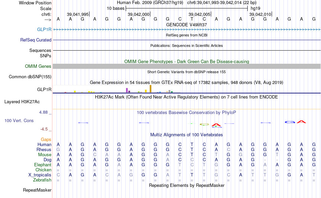This screenshot has width=321, height=198.
Task: Select the Scale track label
Action: tap(46, 8)
